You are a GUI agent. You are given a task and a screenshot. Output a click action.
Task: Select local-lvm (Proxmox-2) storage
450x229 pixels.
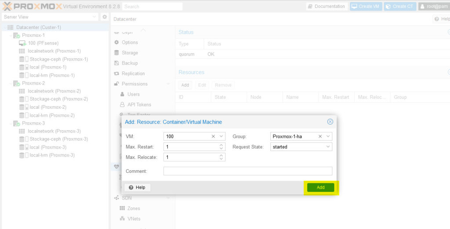click(52, 115)
